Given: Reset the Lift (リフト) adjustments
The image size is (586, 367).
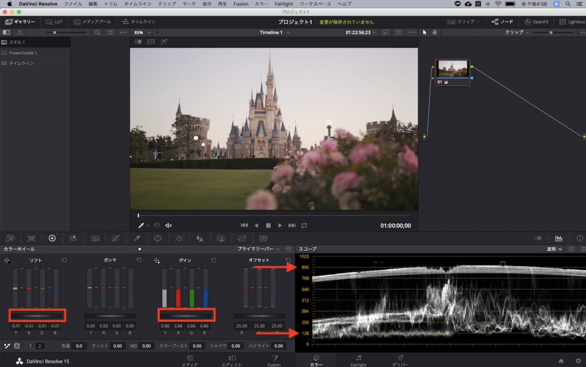Looking at the screenshot, I should coord(64,260).
